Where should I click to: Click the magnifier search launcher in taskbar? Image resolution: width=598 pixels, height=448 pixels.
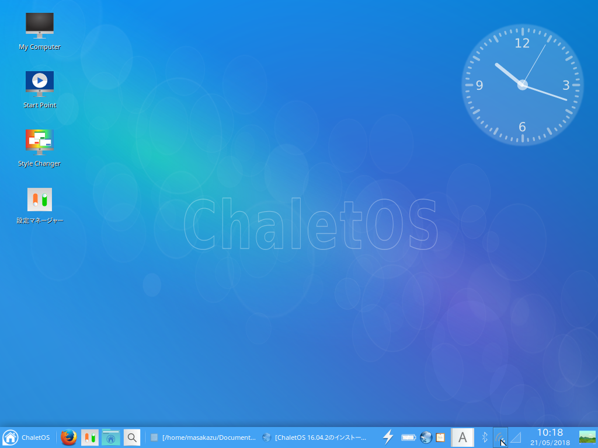click(x=132, y=437)
